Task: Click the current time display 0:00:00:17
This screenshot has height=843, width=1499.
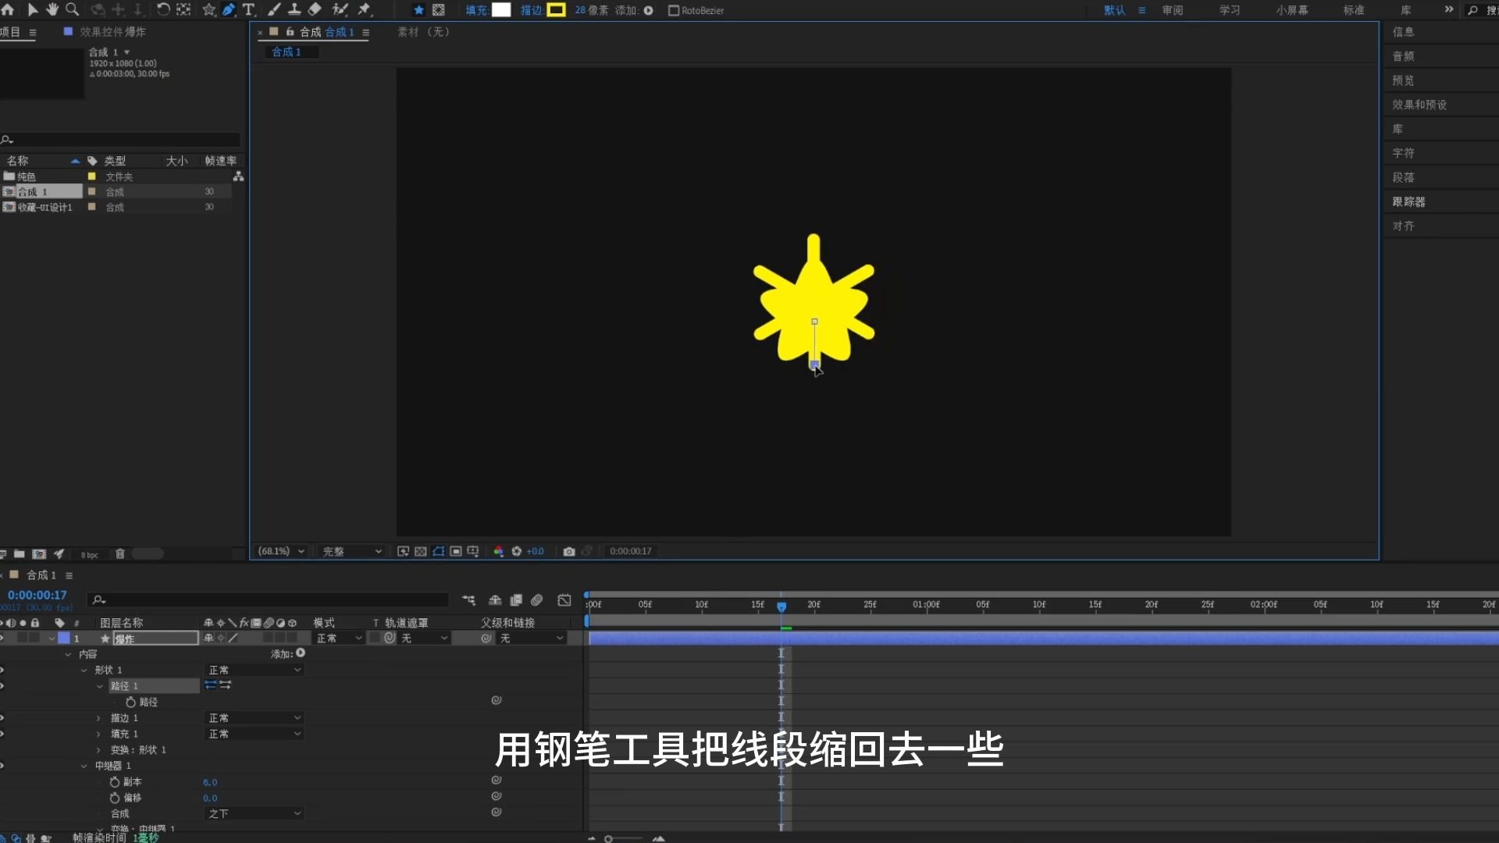Action: (37, 595)
